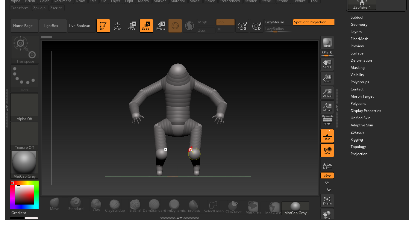This screenshot has width=409, height=230.
Task: Click the Home Page button
Action: point(23,26)
